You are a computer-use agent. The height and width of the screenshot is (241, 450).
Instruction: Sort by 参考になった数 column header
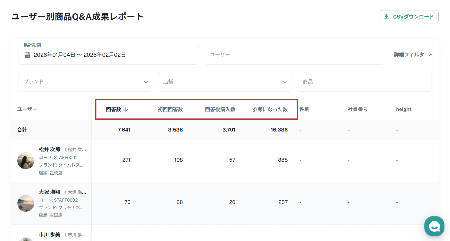pos(270,109)
